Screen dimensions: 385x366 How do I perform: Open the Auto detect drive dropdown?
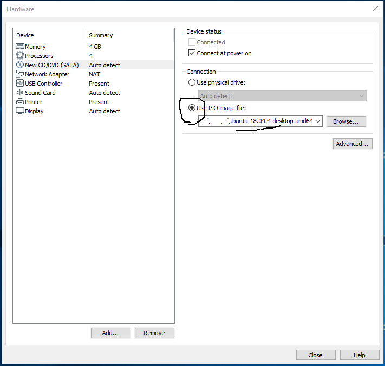click(x=282, y=96)
